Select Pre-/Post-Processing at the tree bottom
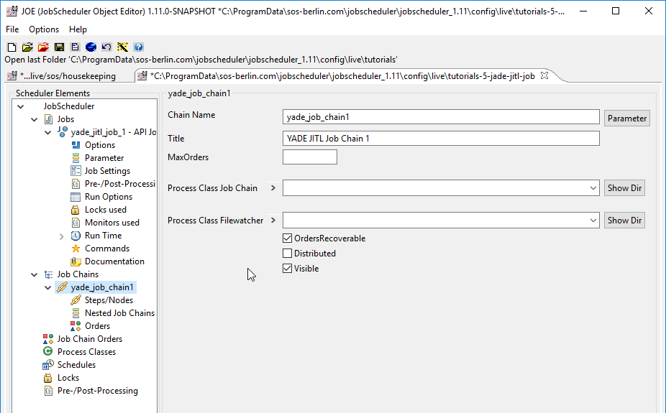The image size is (666, 413). tap(98, 391)
